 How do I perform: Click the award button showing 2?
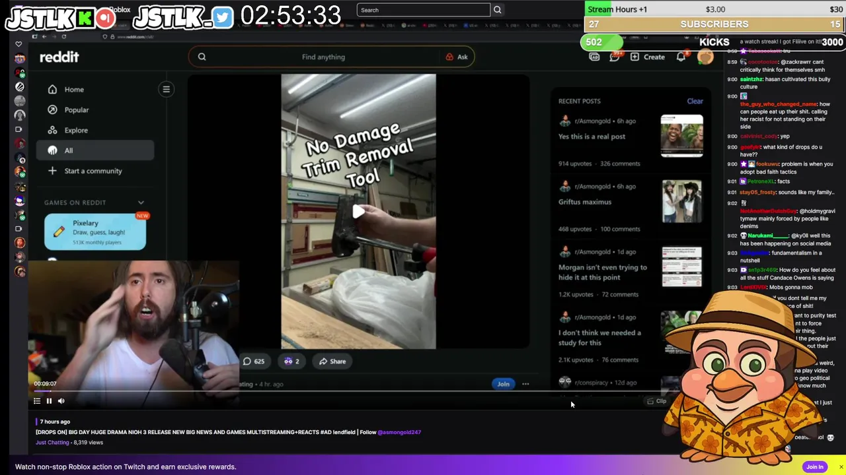pos(291,361)
